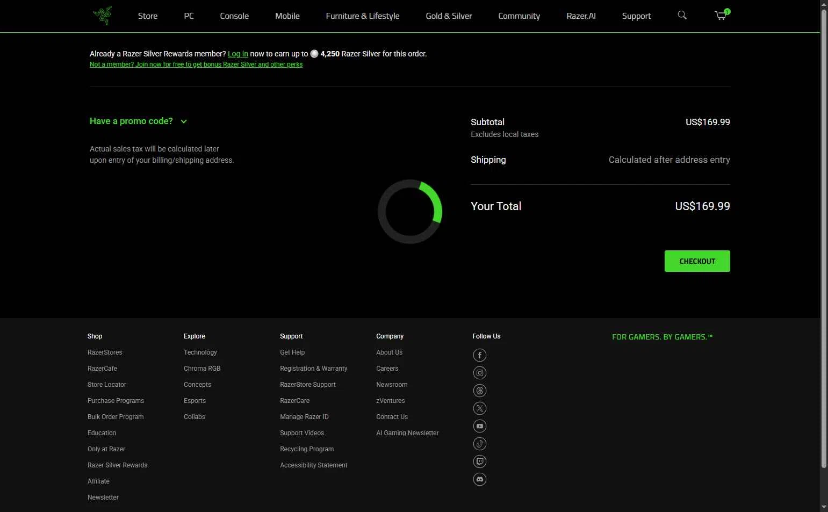Open RazerStore Support link
The image size is (828, 512).
tap(308, 385)
